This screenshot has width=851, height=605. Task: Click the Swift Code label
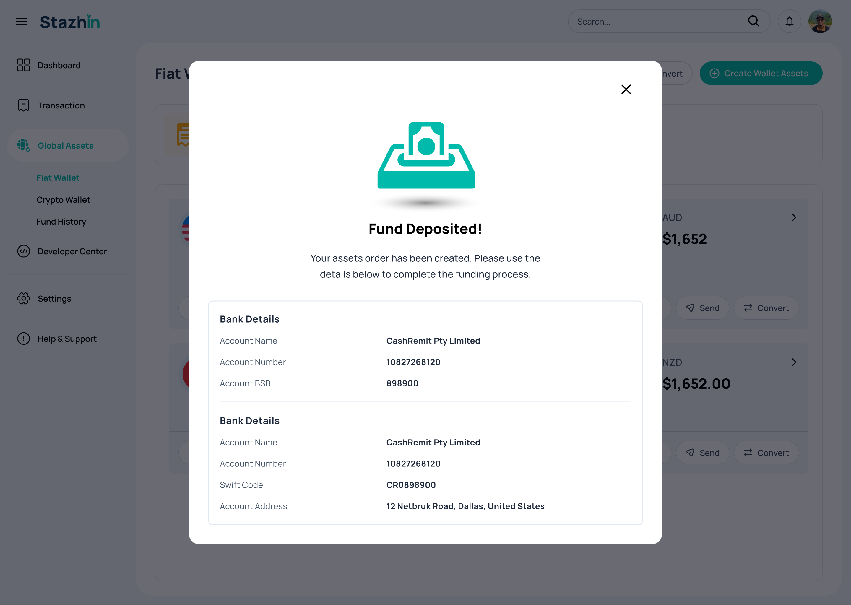tap(241, 485)
